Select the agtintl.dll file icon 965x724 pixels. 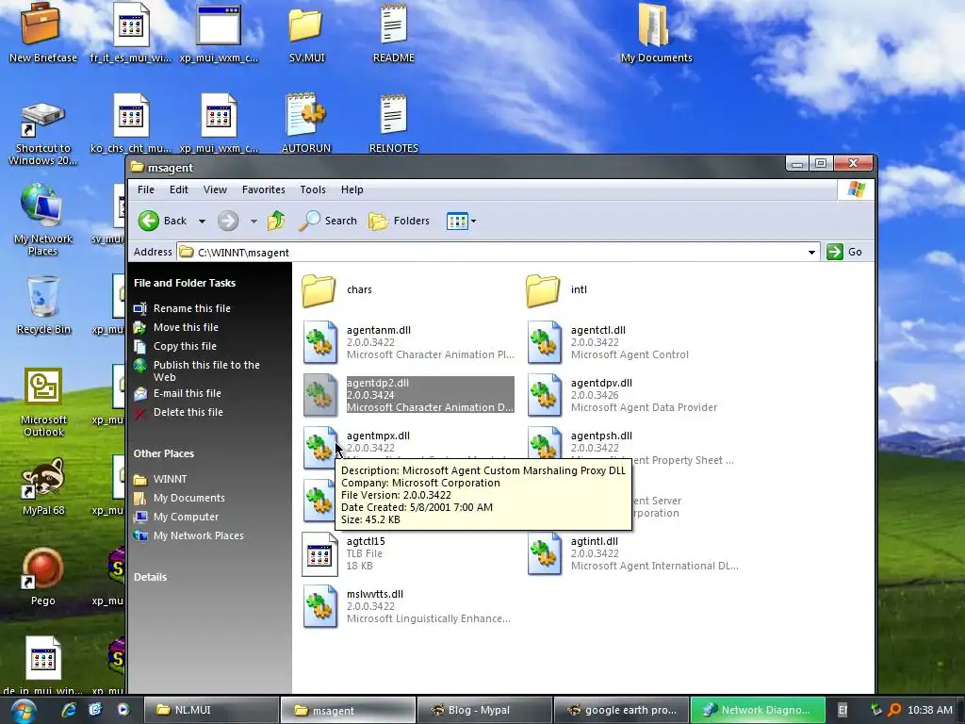[x=544, y=553]
